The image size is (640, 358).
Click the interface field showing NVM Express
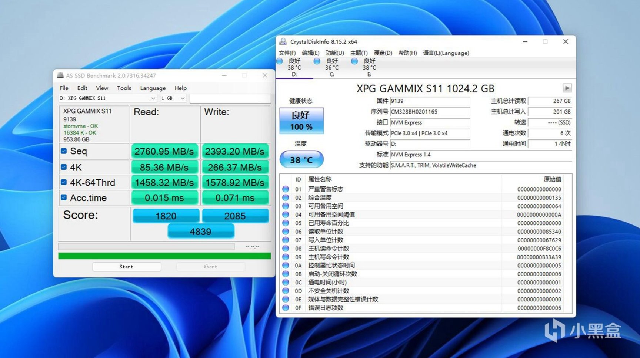pos(430,122)
